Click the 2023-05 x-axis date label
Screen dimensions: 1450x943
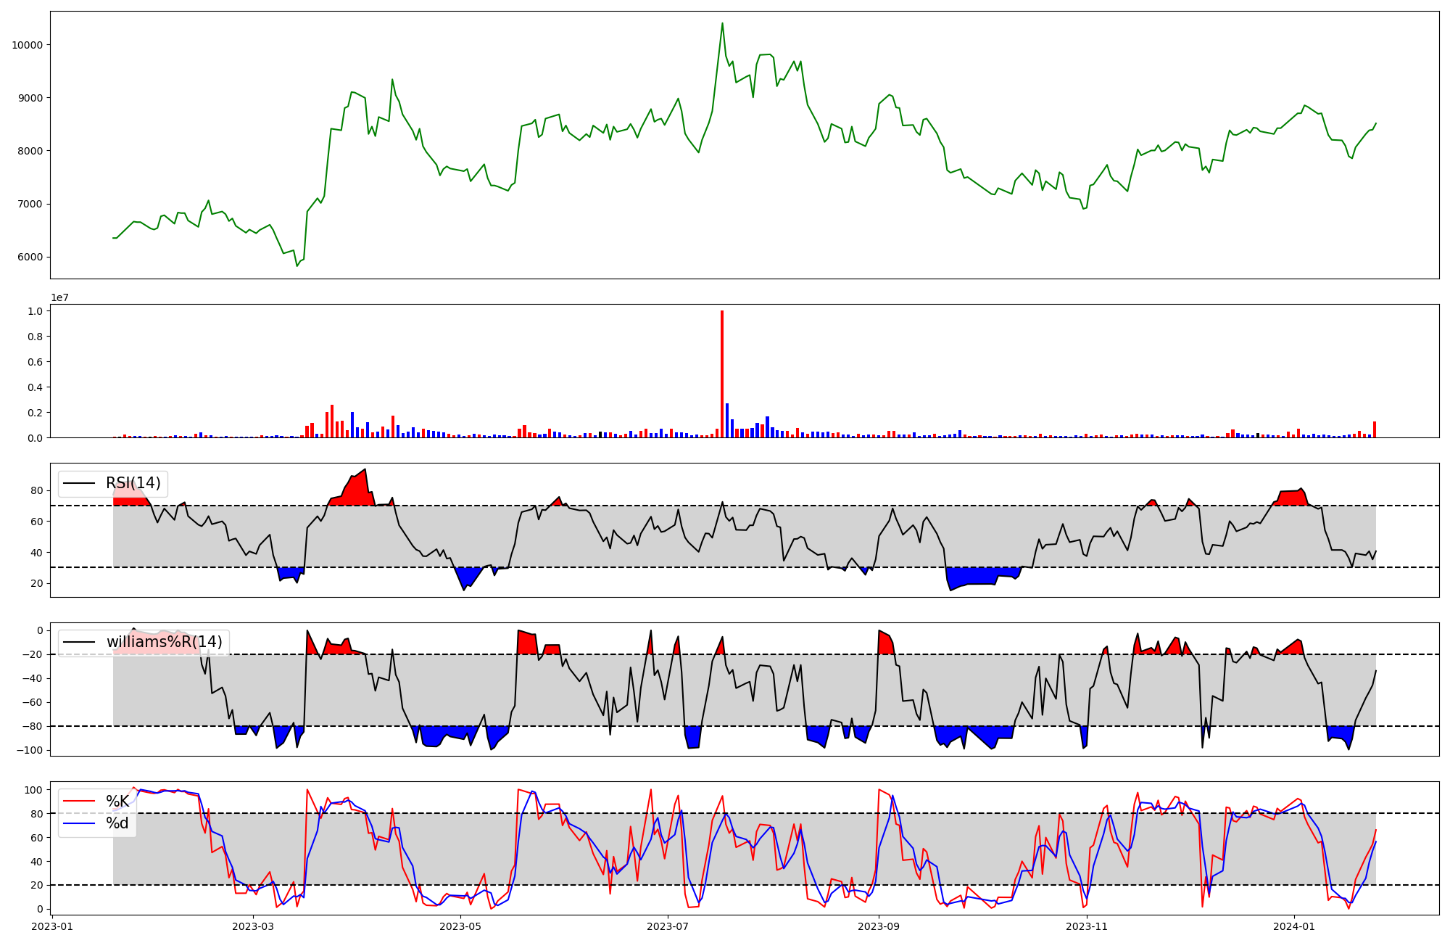click(460, 926)
